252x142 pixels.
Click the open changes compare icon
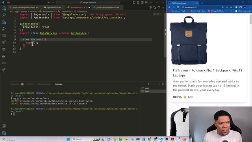pyautogui.click(x=155, y=7)
